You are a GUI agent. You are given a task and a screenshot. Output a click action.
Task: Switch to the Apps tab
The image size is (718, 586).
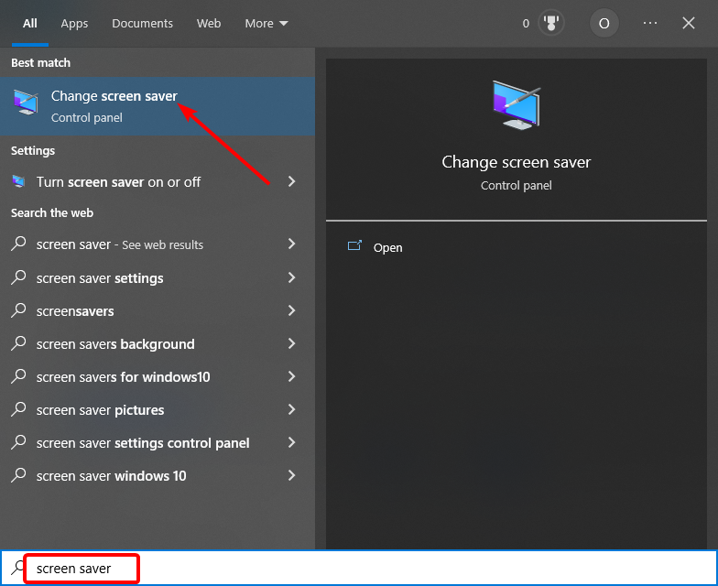coord(75,24)
